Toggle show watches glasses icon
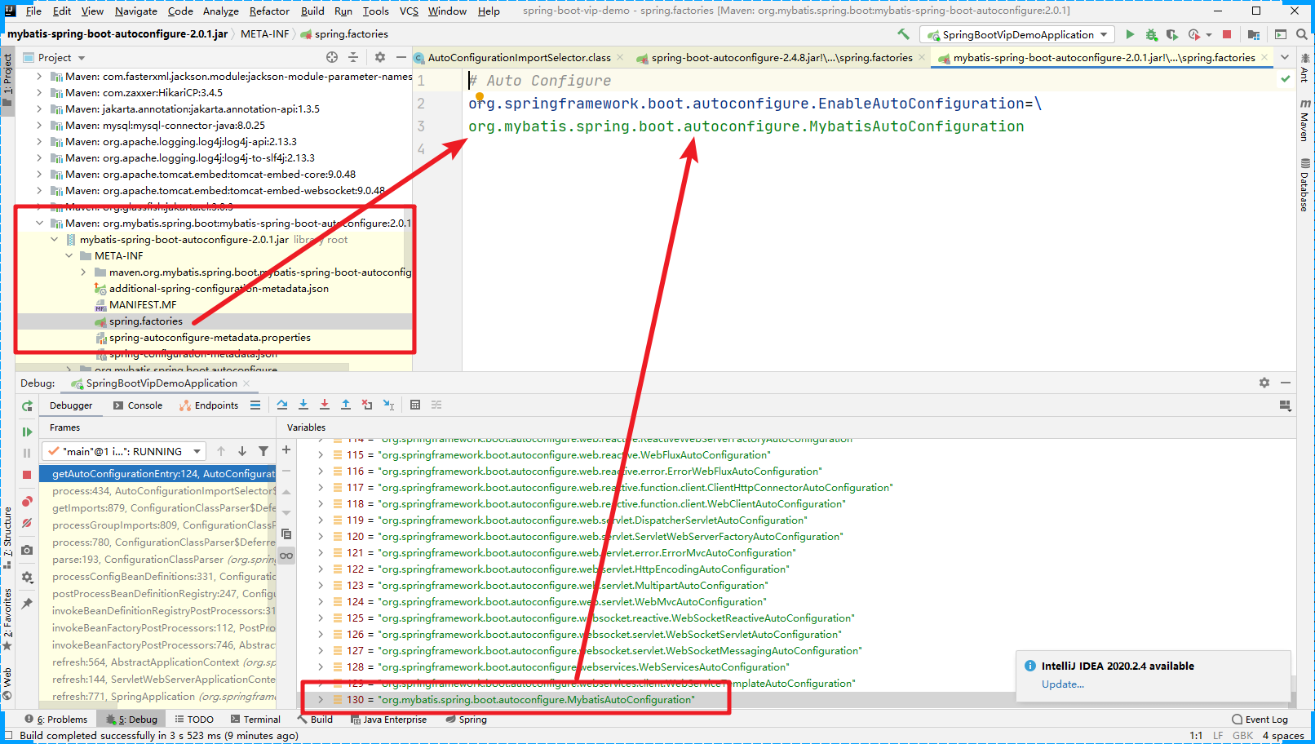Image resolution: width=1315 pixels, height=744 pixels. pyautogui.click(x=286, y=556)
